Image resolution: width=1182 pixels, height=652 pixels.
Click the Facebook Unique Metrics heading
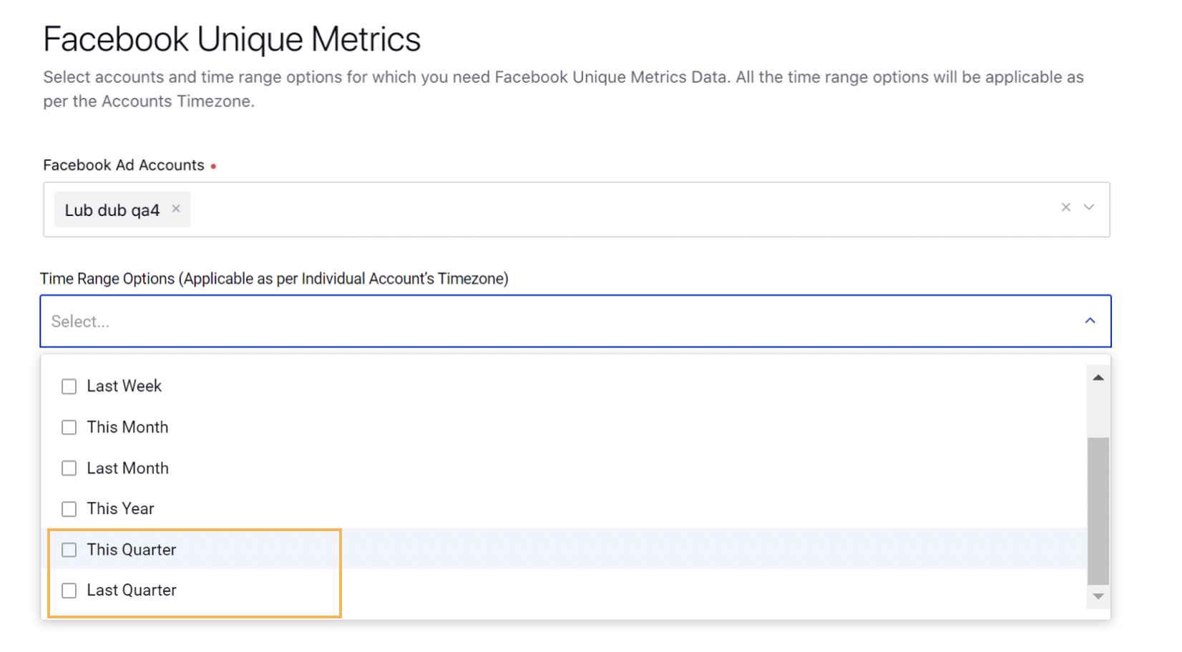click(x=232, y=39)
